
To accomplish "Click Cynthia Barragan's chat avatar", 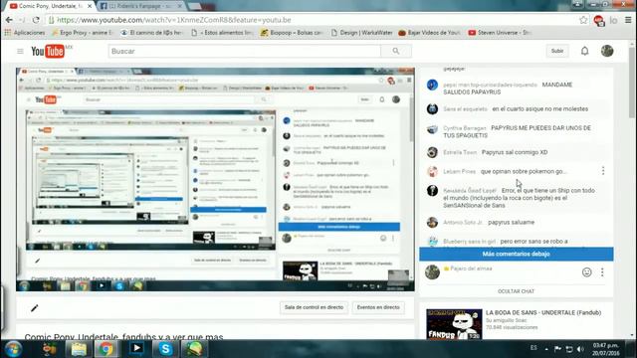I will [x=432, y=129].
